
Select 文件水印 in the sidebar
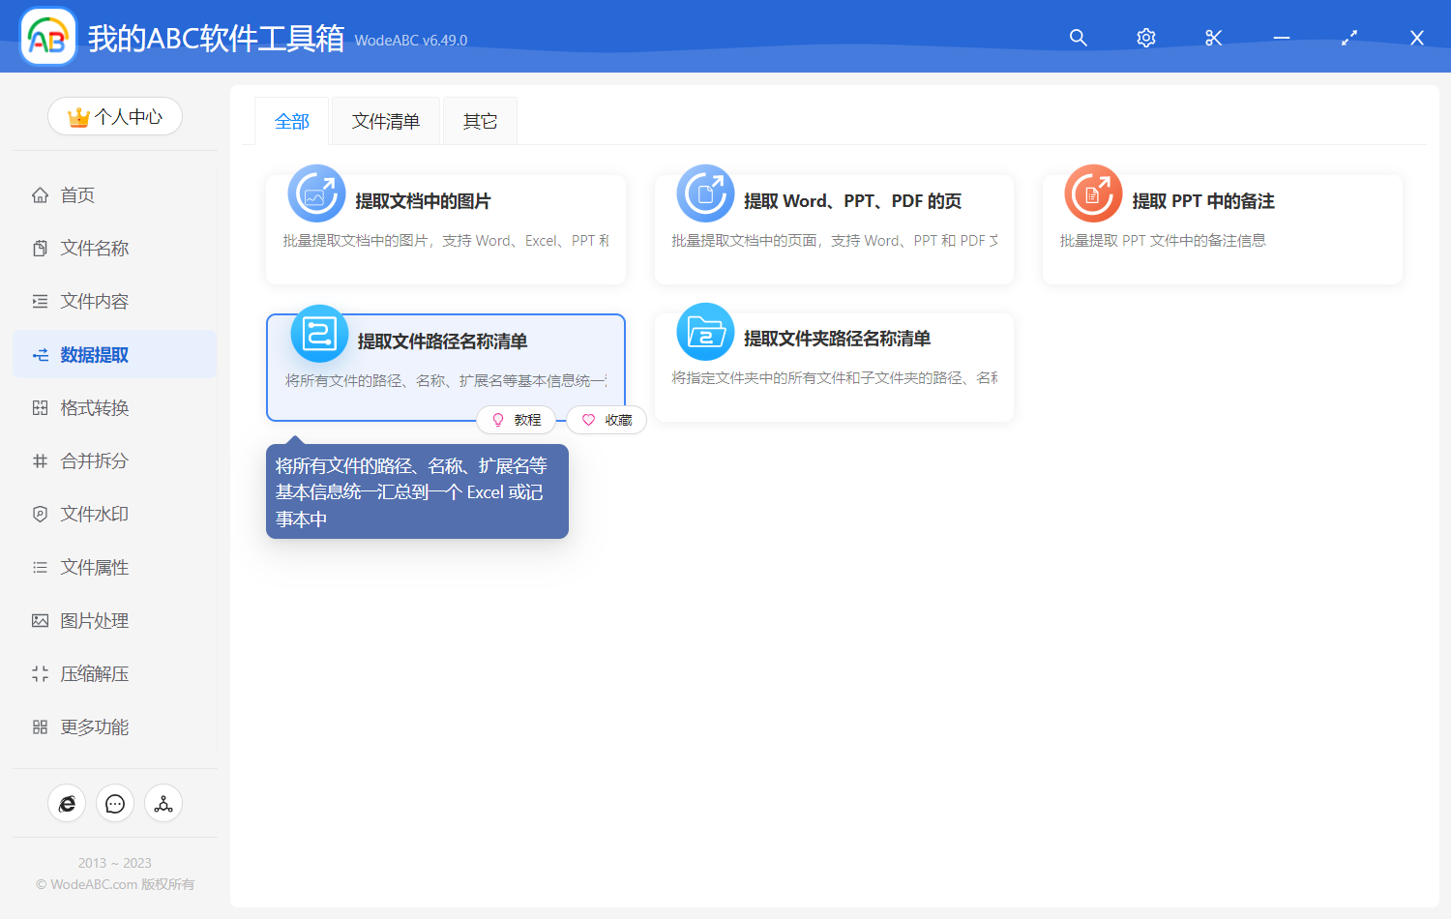coord(94,515)
